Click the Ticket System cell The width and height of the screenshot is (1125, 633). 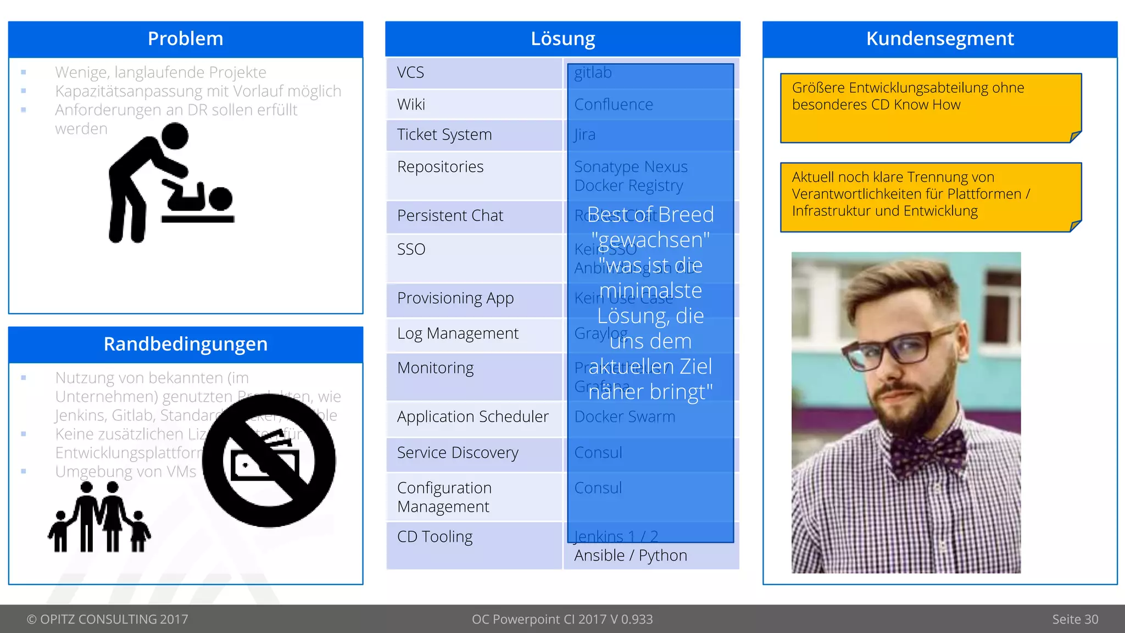(474, 135)
